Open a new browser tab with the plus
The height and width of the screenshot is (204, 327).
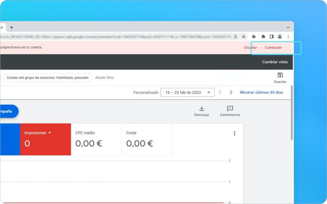pos(11,27)
